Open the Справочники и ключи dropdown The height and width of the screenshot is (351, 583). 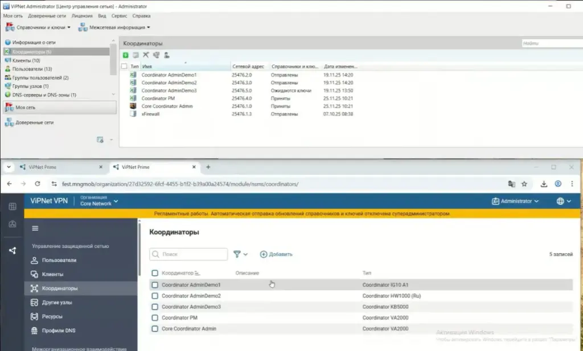[x=41, y=26]
